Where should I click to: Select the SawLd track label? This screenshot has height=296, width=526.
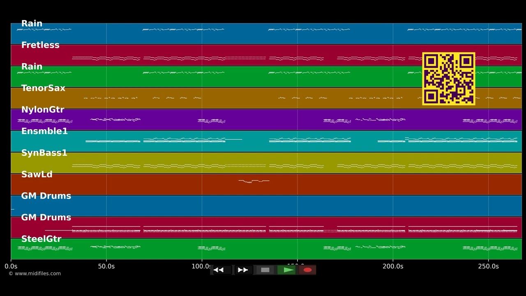tap(37, 174)
